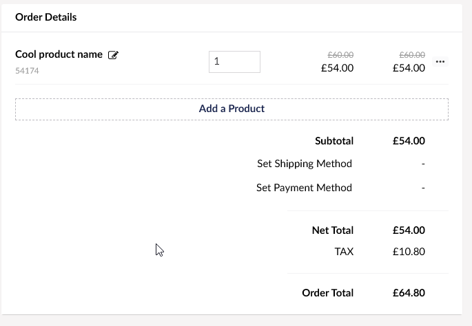472x326 pixels.
Task: Click the struck-through £60.00 unit price
Action: [341, 55]
